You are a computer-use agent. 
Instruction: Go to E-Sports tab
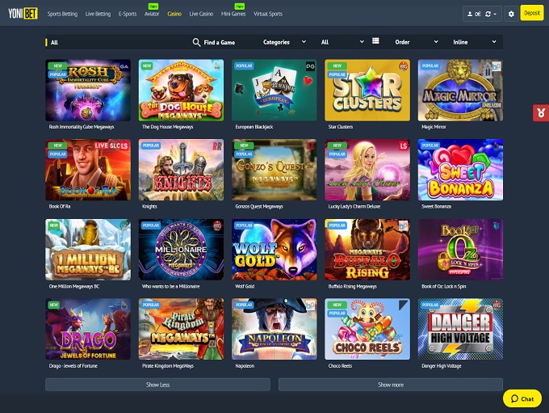[128, 14]
